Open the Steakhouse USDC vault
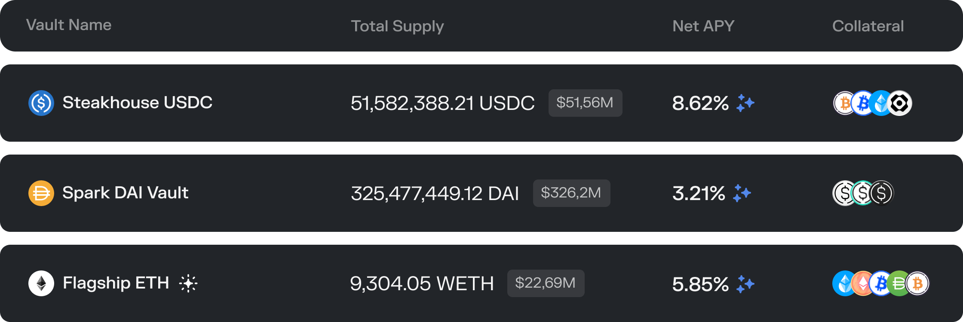963x322 pixels. tap(482, 103)
